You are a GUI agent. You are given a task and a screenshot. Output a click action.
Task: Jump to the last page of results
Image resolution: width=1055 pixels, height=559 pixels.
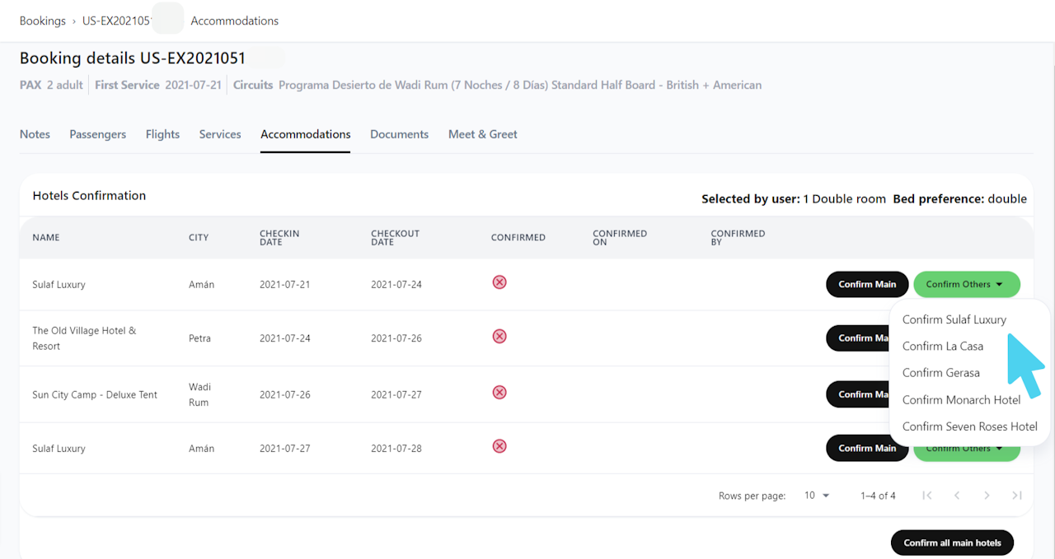(1017, 496)
